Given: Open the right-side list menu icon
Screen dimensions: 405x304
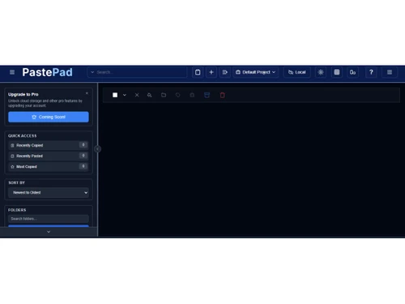Looking at the screenshot, I should click(x=390, y=72).
